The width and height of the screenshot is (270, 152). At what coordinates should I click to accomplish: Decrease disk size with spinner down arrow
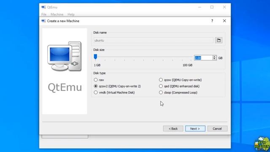[214, 59]
